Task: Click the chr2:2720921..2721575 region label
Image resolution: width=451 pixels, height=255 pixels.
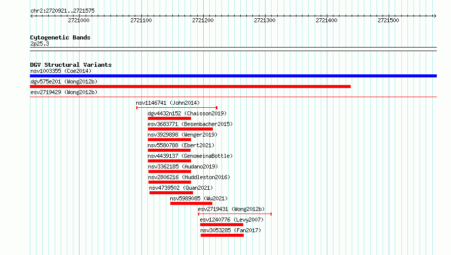Action: 62,11
